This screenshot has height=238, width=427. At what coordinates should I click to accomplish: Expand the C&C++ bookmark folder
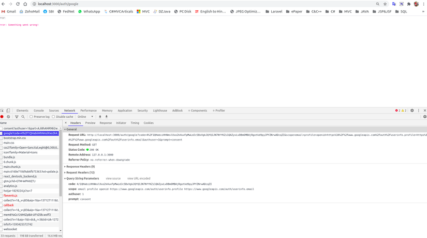314,11
